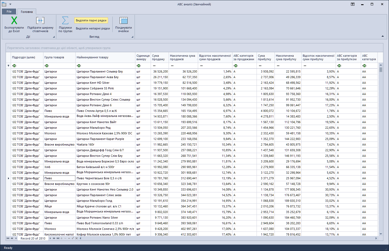Click the delete record minus button

[65, 238]
